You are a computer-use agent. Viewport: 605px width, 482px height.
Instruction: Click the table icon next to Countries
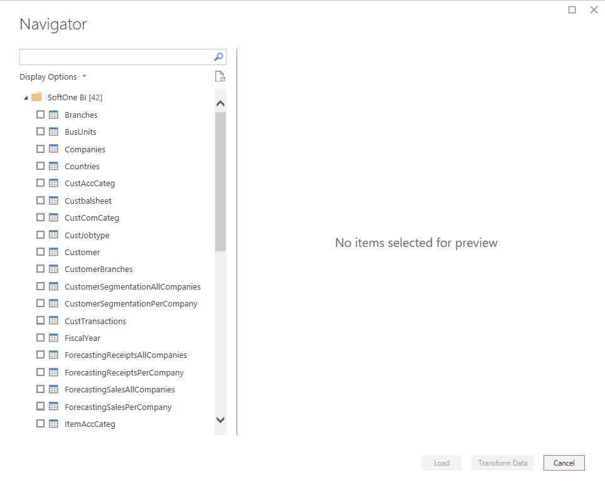(x=54, y=166)
